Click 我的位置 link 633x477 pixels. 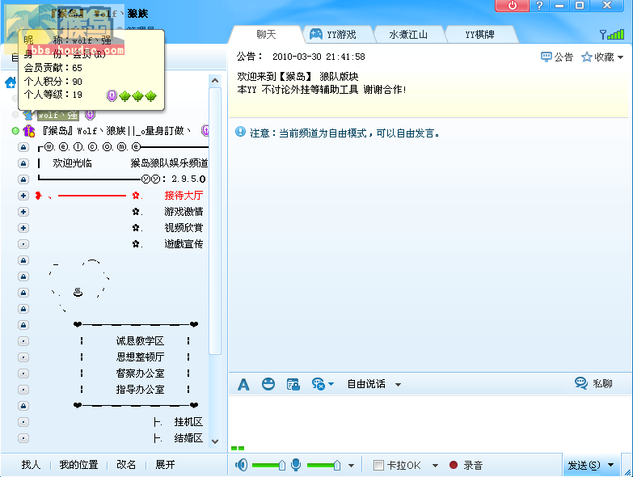click(78, 465)
